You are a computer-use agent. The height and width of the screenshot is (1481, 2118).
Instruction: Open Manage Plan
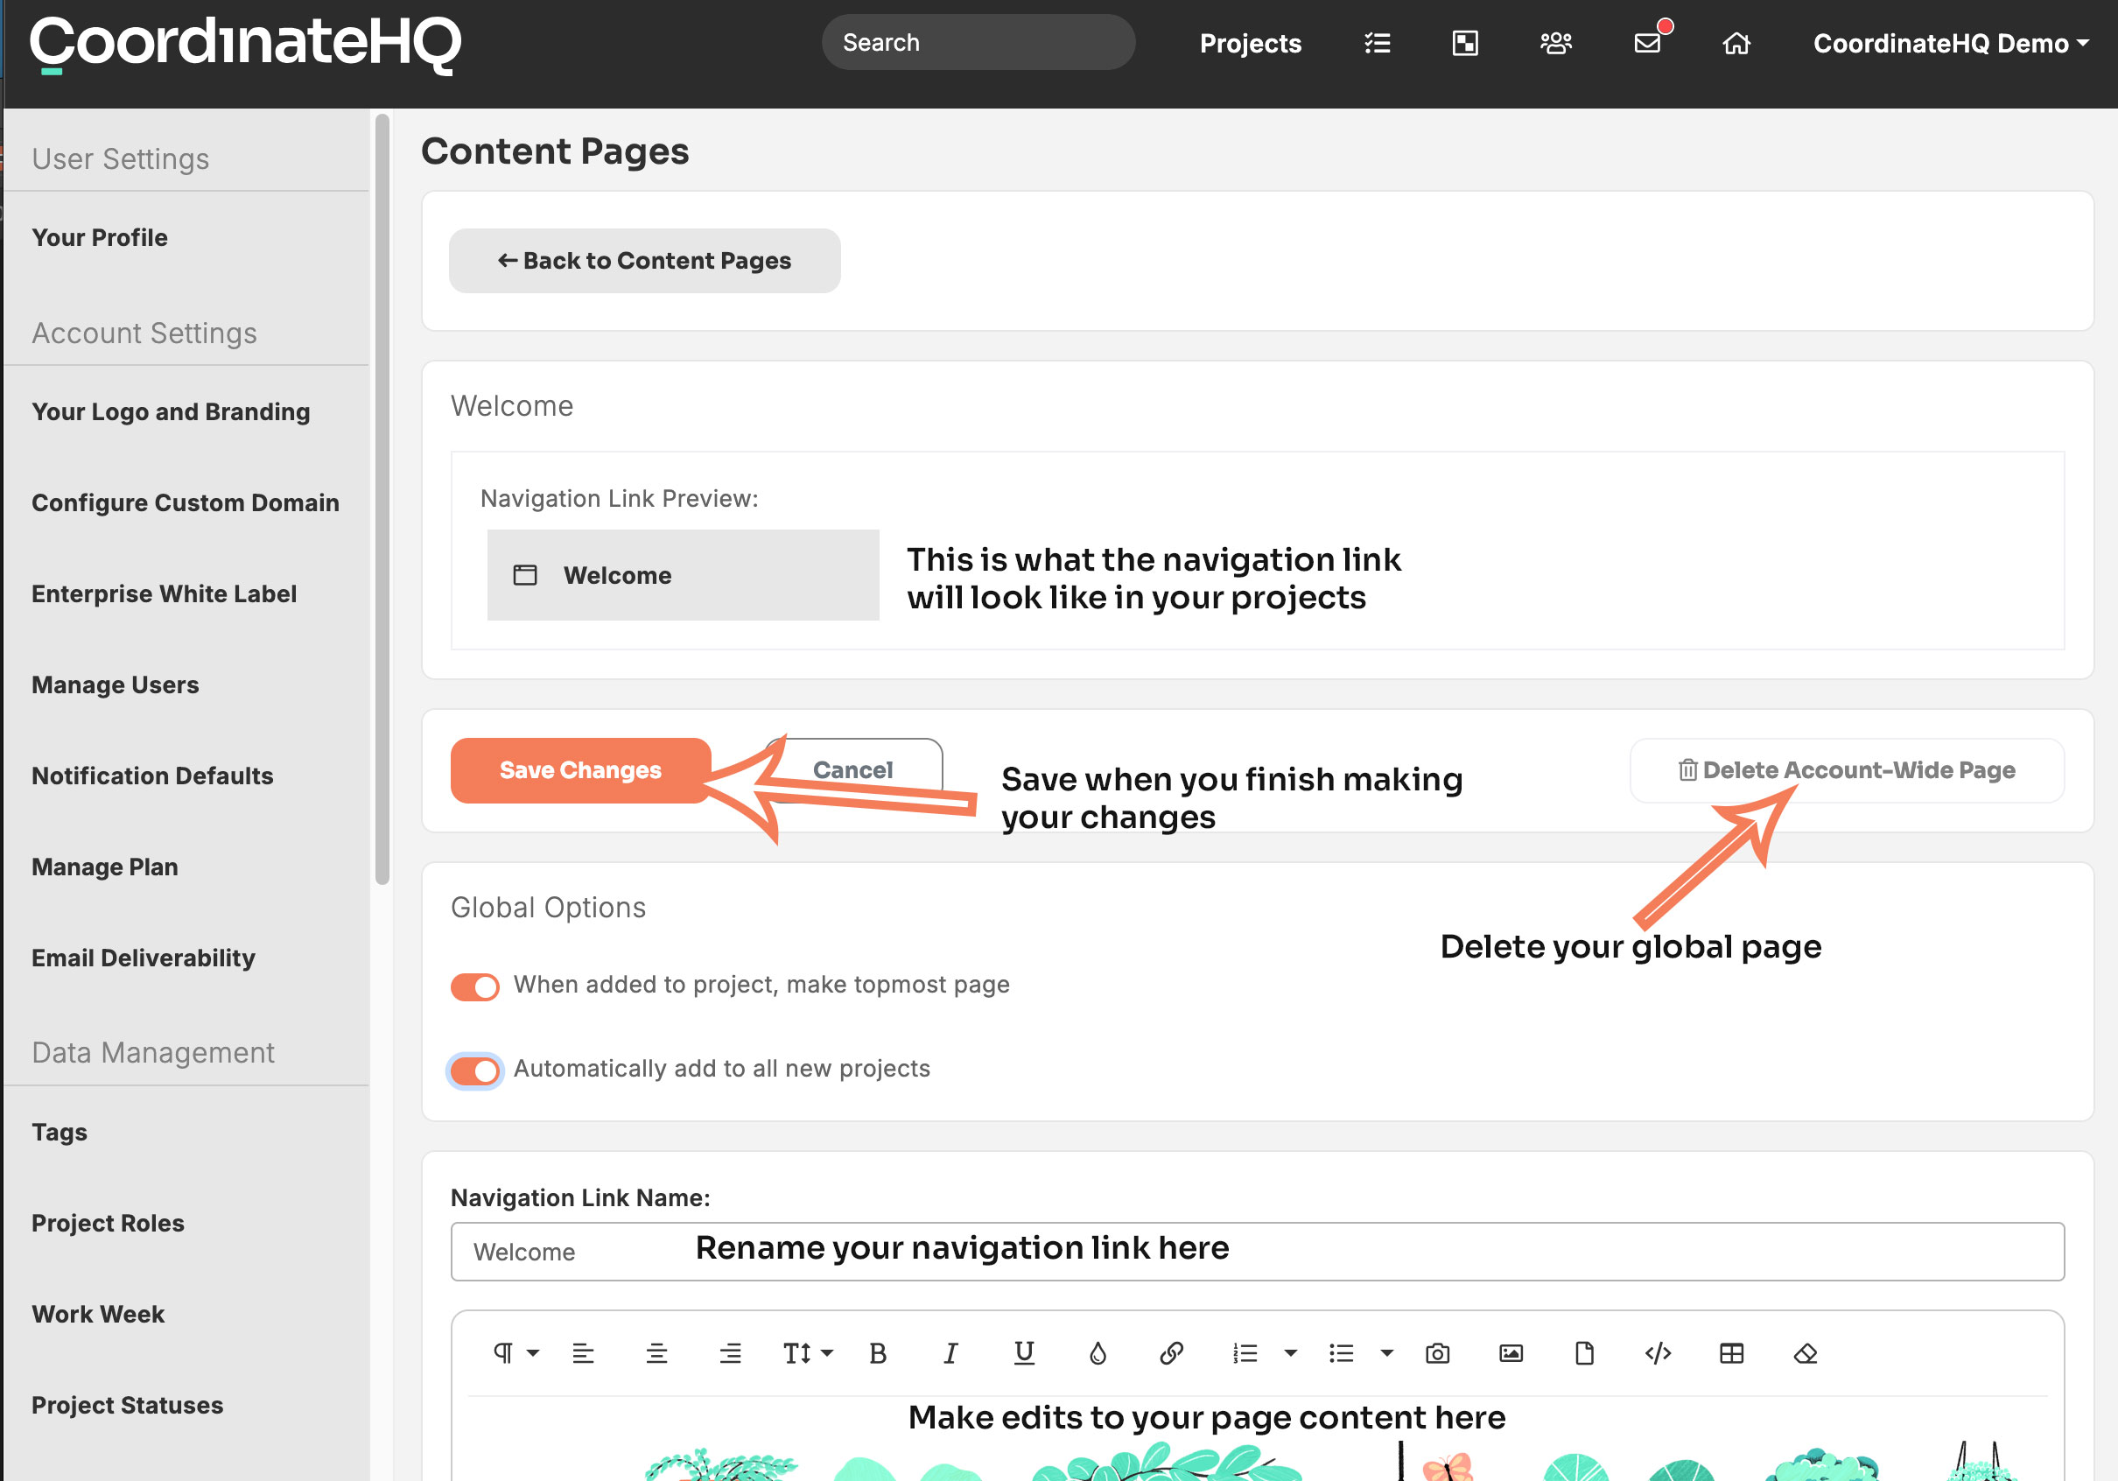pyautogui.click(x=105, y=867)
